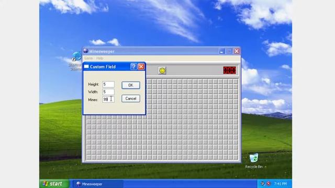Viewport: 335px width, 188px height.
Task: Open the Help menu in Minesweeper
Action: pos(99,58)
